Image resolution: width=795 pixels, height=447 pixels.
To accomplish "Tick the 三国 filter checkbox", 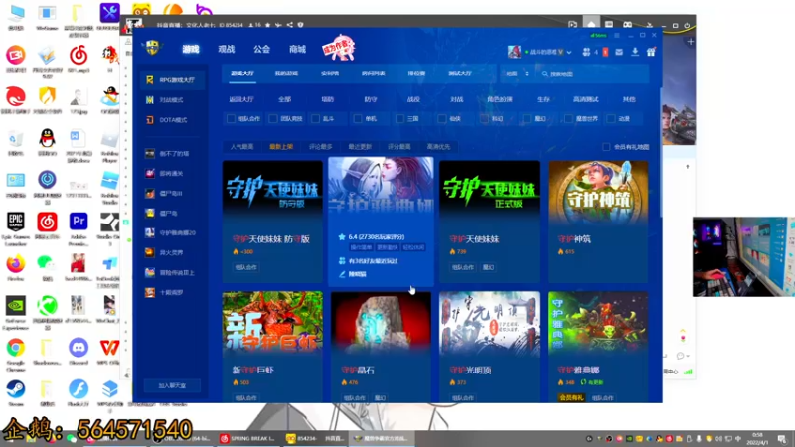I will click(400, 118).
